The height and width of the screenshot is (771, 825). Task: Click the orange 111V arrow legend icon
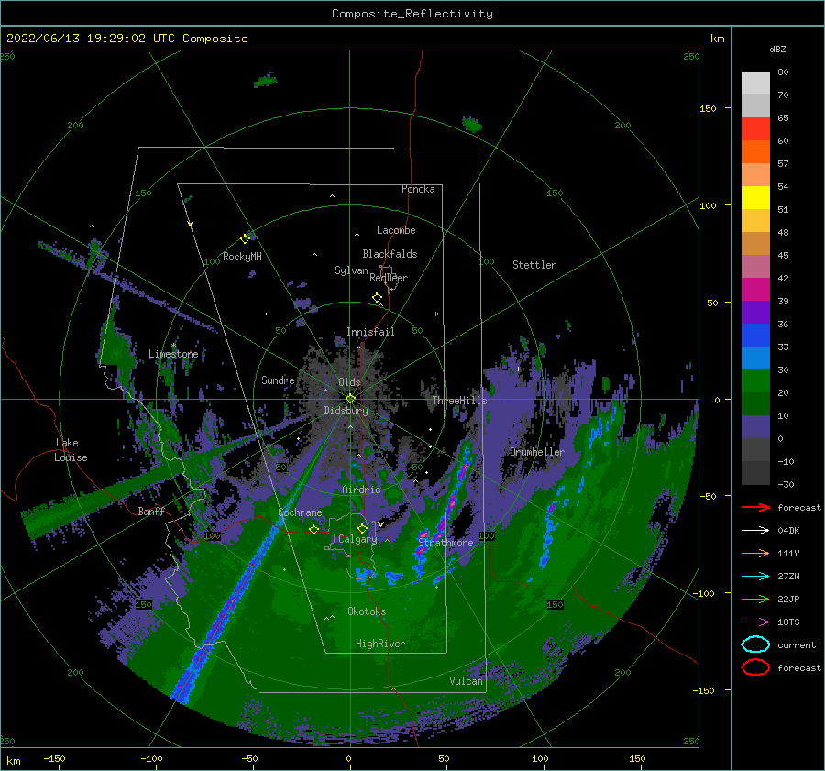755,553
